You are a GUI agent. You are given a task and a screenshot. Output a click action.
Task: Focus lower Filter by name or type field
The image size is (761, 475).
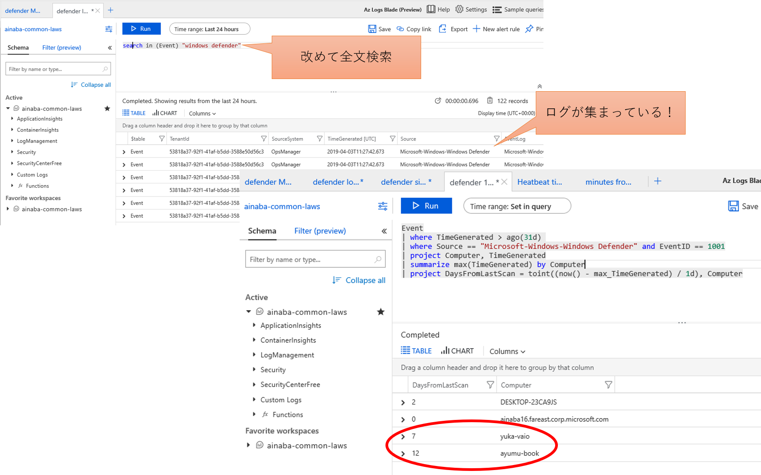point(315,259)
